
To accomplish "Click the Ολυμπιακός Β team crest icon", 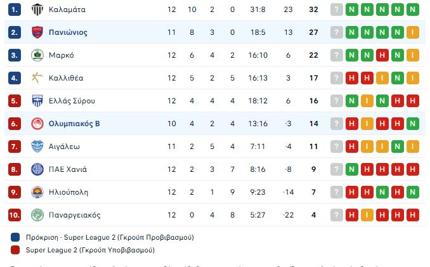I will point(36,124).
